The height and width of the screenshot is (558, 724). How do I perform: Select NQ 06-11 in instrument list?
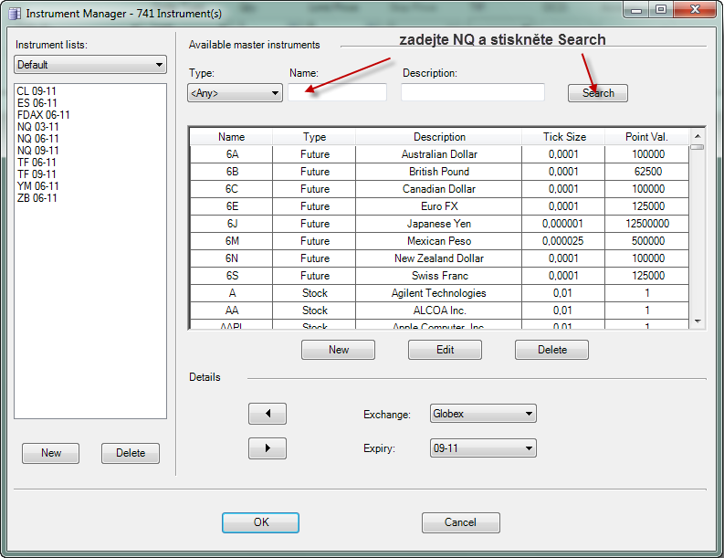tap(37, 139)
